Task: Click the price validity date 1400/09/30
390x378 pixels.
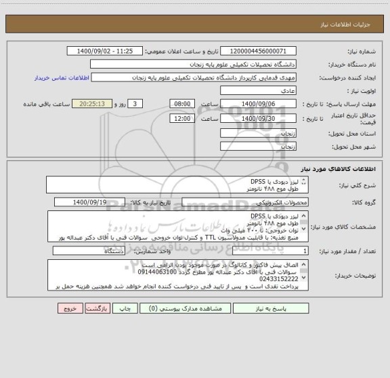Action: click(x=258, y=119)
